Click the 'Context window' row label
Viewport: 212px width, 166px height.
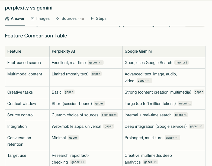click(22, 104)
